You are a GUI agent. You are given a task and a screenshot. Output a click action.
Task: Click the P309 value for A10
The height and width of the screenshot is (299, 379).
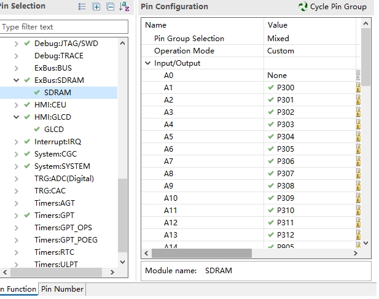pos(286,198)
